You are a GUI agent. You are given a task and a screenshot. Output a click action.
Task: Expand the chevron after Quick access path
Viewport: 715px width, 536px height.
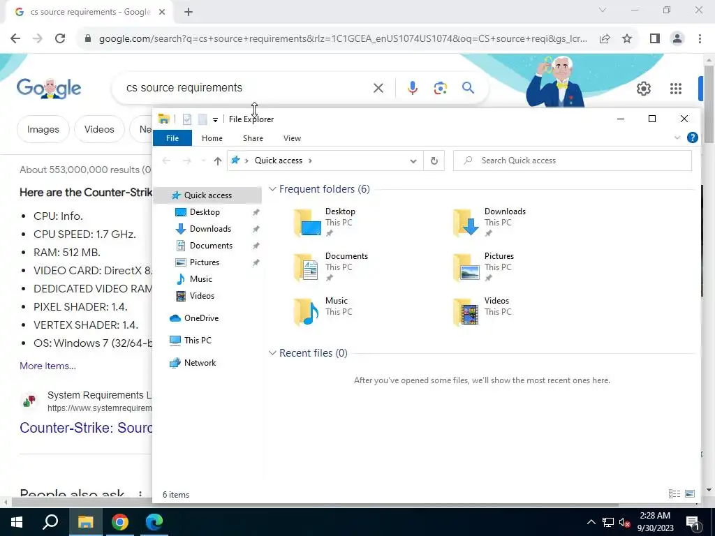(311, 161)
